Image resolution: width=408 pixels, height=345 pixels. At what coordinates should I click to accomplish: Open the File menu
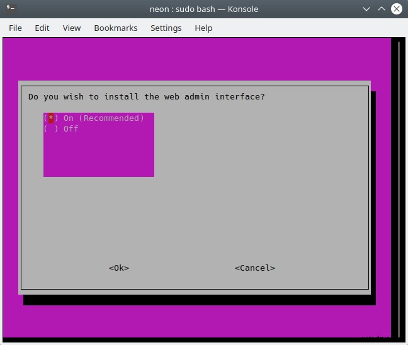click(15, 28)
